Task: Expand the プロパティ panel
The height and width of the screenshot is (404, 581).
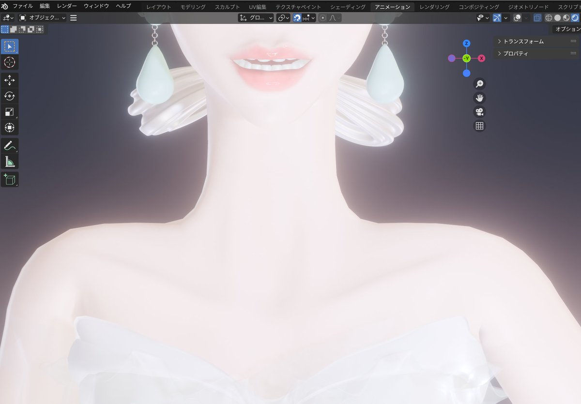Action: point(536,53)
